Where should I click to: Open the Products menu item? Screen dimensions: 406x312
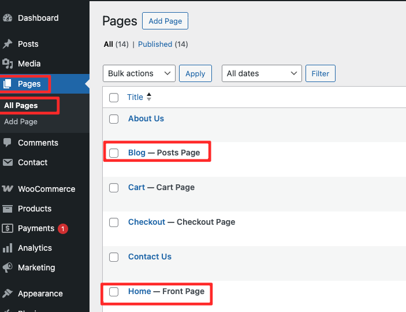coord(35,209)
